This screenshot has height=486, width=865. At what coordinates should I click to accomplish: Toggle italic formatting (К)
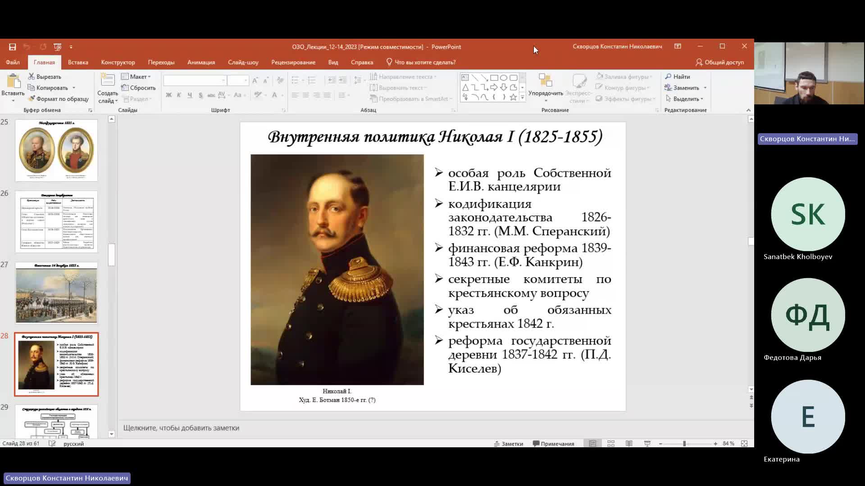click(179, 95)
